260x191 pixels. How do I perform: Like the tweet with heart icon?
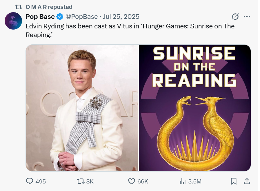(132, 181)
